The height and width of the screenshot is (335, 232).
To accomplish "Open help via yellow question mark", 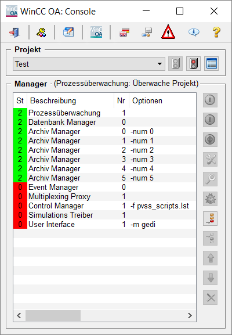I will click(216, 33).
